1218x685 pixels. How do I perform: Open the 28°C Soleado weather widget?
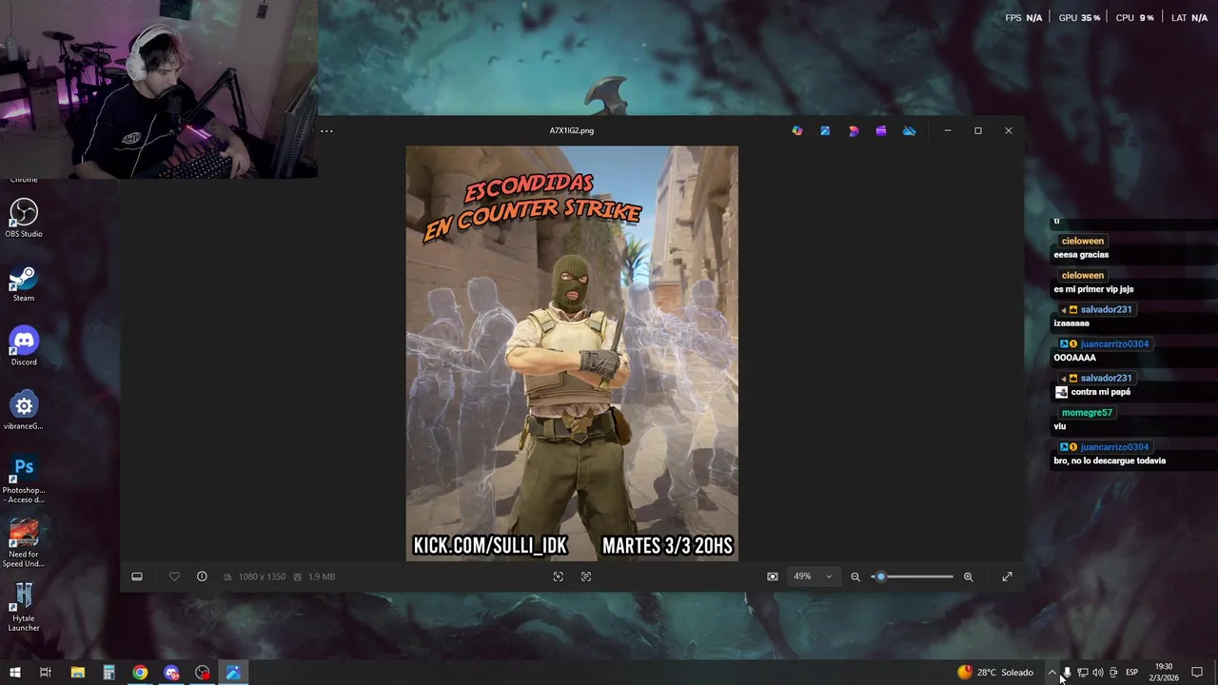point(995,673)
